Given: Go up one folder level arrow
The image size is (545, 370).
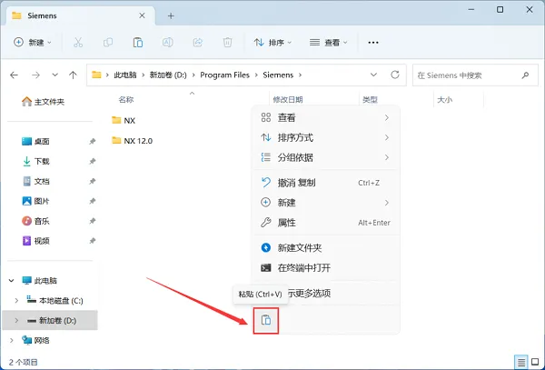Looking at the screenshot, I should 73,75.
